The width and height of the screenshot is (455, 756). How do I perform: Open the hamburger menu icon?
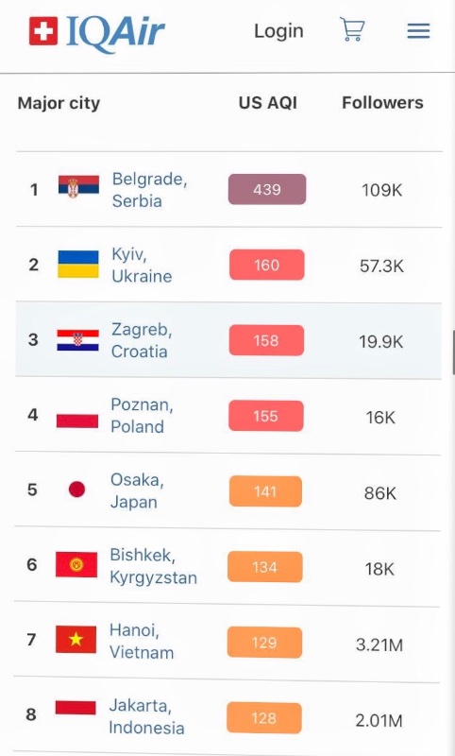(x=418, y=31)
